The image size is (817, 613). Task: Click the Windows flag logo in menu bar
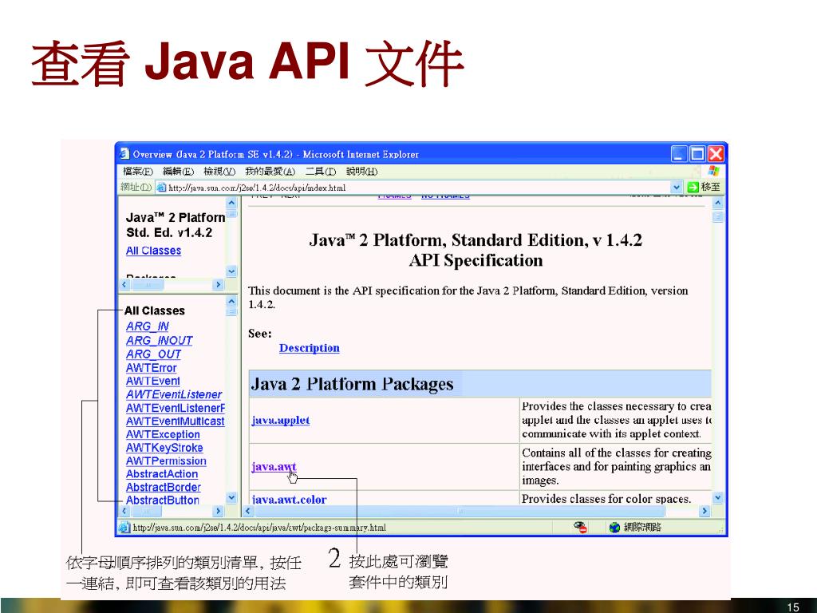coord(713,171)
